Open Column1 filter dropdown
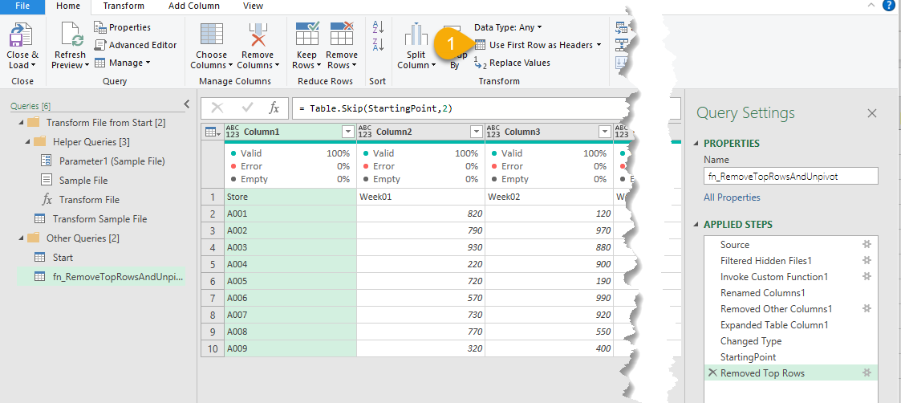The image size is (901, 403). [x=347, y=132]
